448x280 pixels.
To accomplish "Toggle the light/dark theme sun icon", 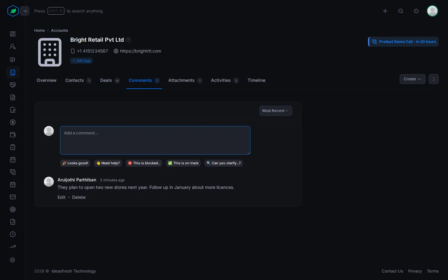I will pos(416,11).
